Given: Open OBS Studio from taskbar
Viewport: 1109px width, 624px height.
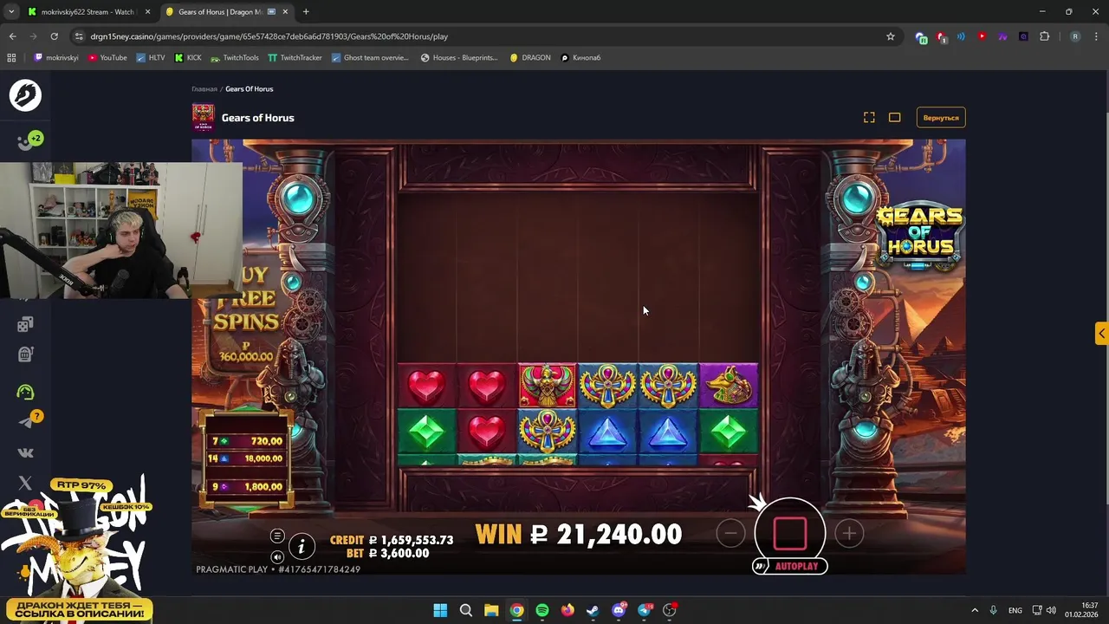Looking at the screenshot, I should [x=670, y=610].
